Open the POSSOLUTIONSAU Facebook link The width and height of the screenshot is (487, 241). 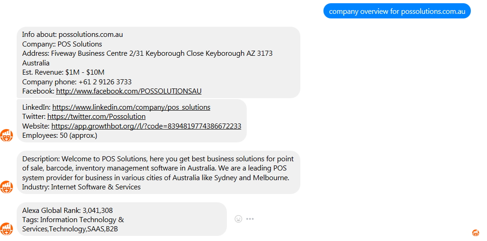click(x=128, y=91)
